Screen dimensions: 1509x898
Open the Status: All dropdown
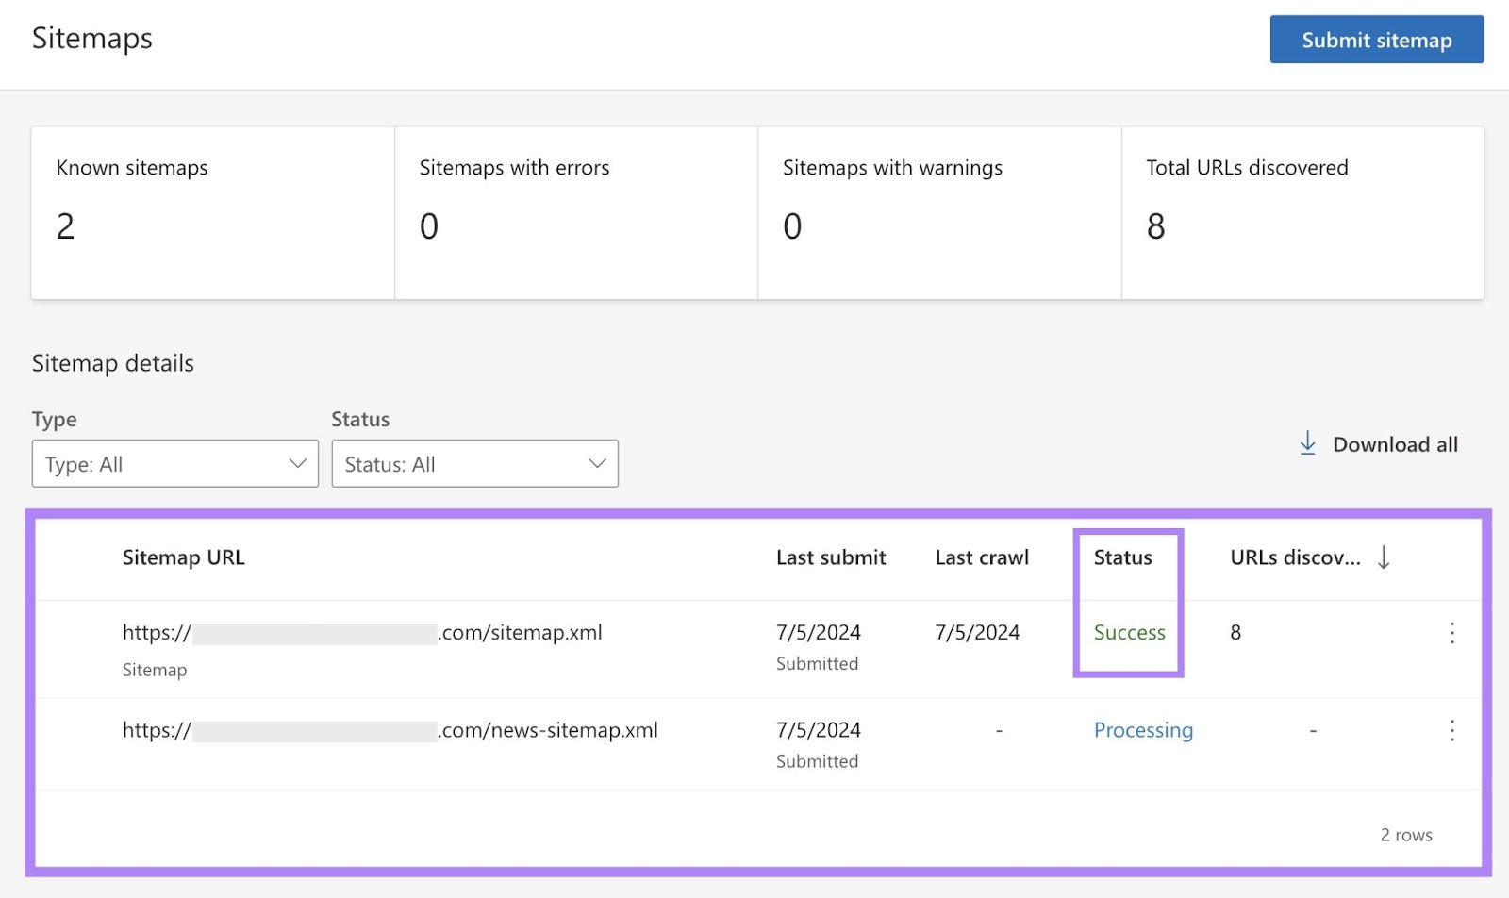click(474, 463)
